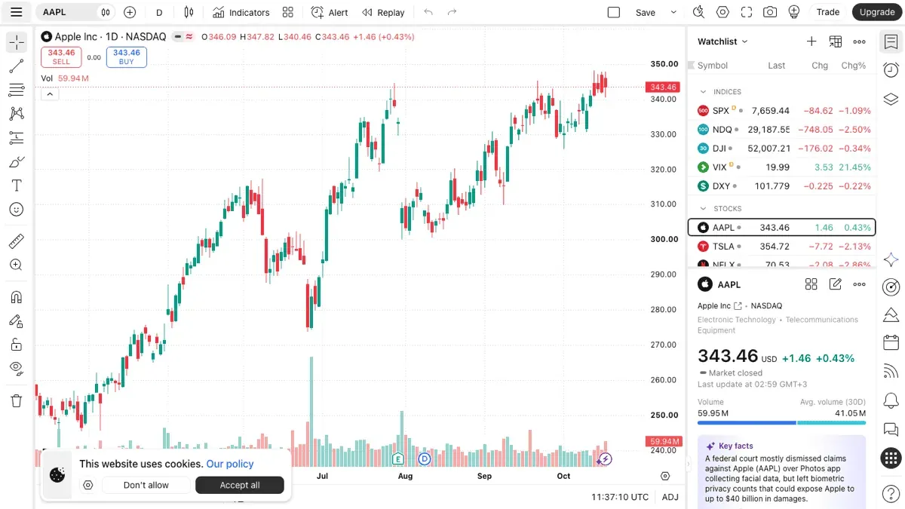Screen dimensions: 905x509
Task: Open the object tree layers panel
Action: pyautogui.click(x=891, y=98)
